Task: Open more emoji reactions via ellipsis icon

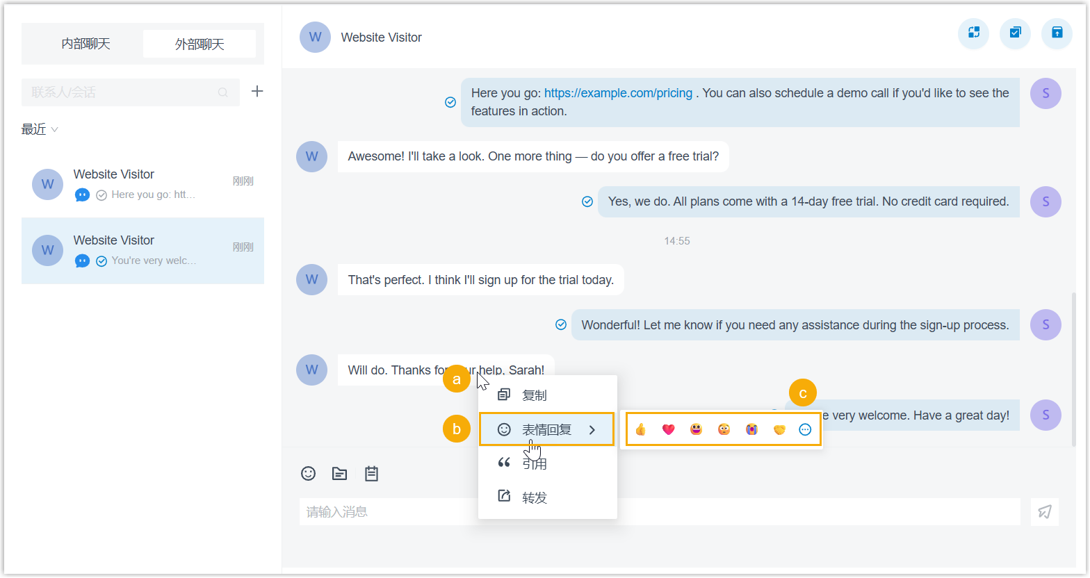Action: pos(805,429)
